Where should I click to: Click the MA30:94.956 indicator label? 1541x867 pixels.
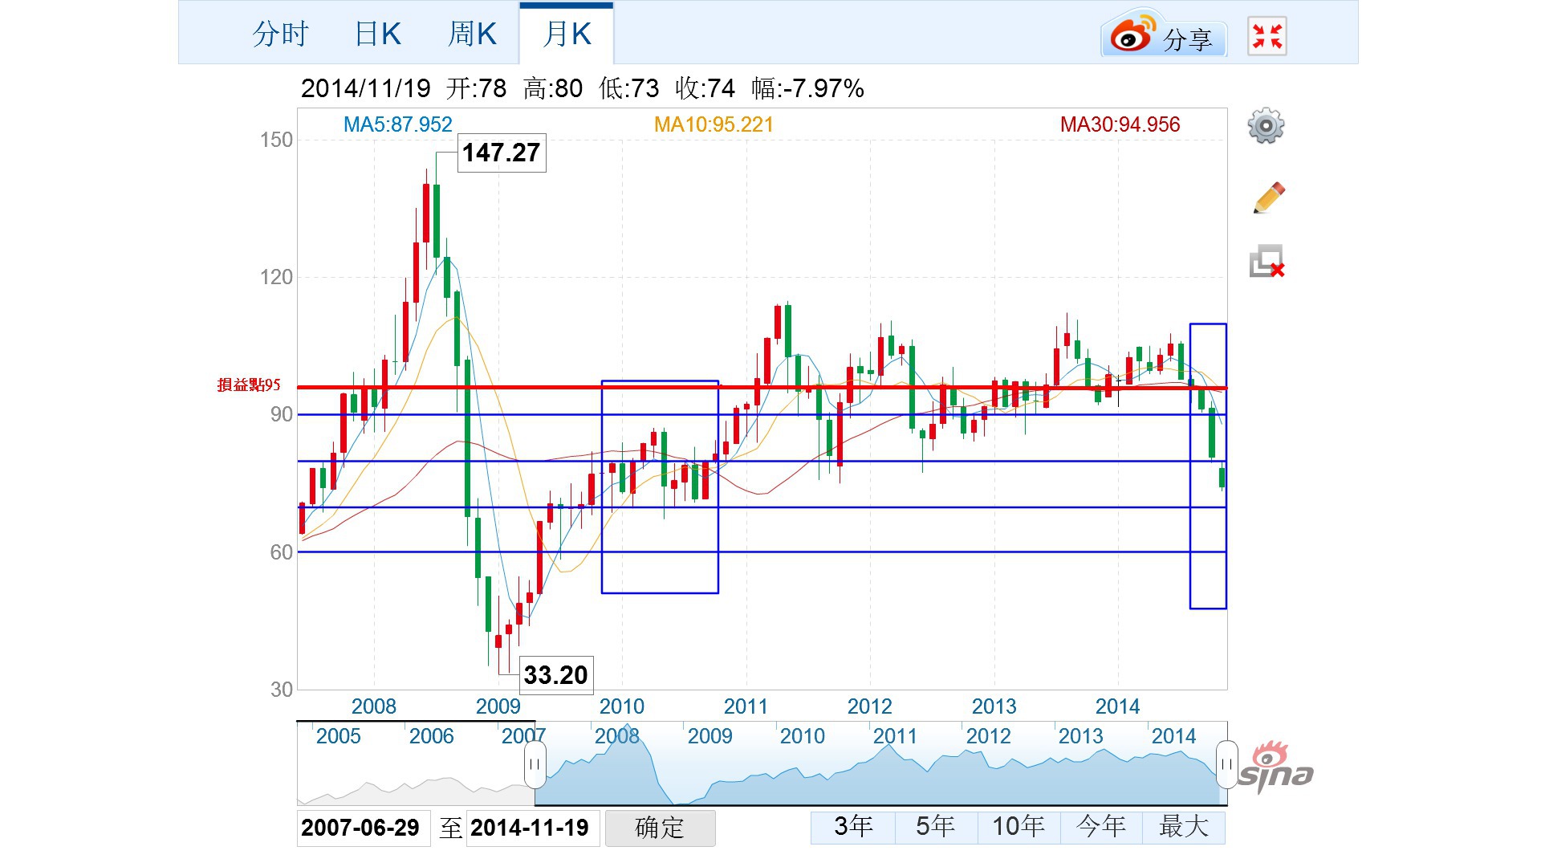(x=1120, y=124)
